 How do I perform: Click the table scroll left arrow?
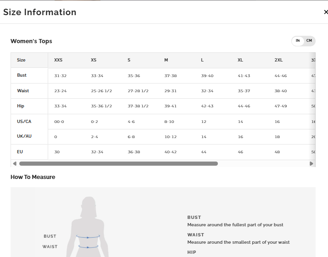(x=15, y=163)
